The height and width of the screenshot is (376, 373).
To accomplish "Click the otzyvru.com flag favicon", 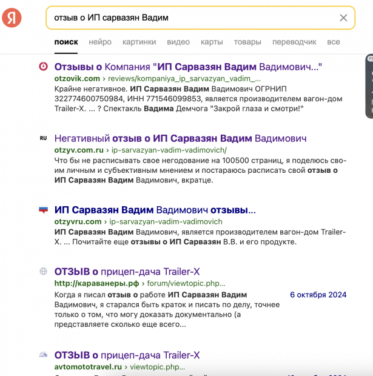I will pyautogui.click(x=43, y=210).
